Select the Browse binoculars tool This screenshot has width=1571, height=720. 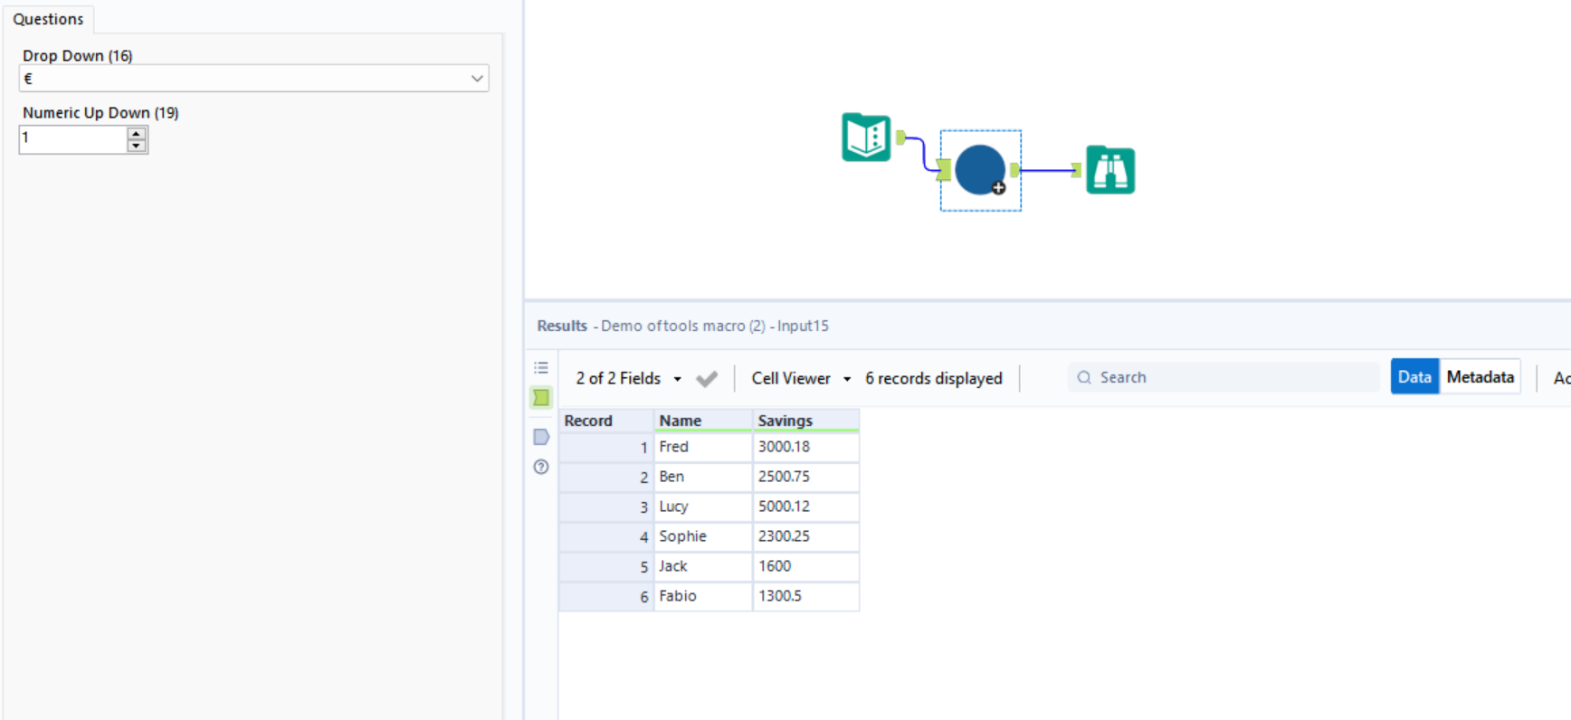(1110, 170)
